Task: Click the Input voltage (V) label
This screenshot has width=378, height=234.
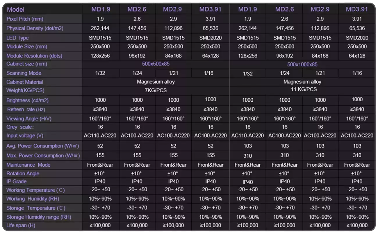Action: [25, 136]
